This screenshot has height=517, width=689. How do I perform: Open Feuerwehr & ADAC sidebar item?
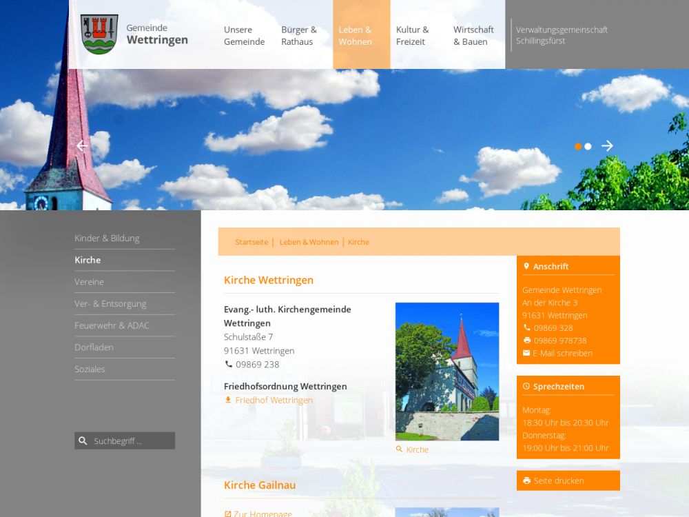tap(112, 325)
